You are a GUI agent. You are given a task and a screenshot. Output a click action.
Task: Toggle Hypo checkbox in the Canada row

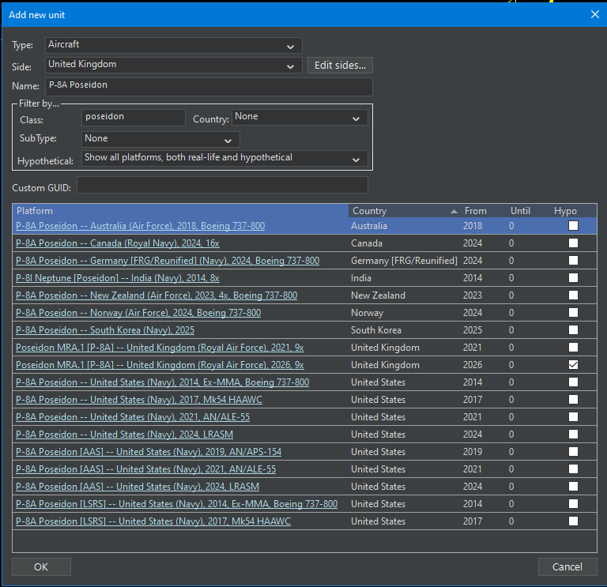pyautogui.click(x=573, y=243)
